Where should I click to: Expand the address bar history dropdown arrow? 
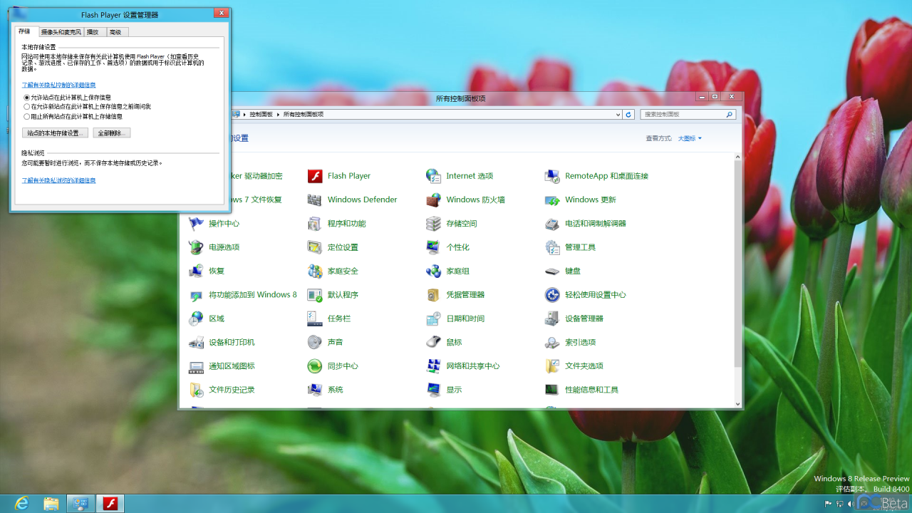618,114
